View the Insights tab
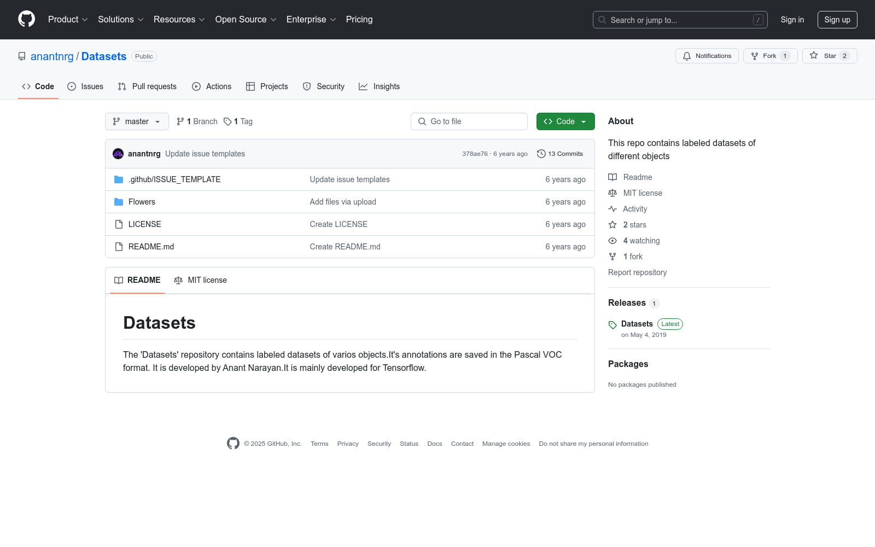 pos(379,86)
